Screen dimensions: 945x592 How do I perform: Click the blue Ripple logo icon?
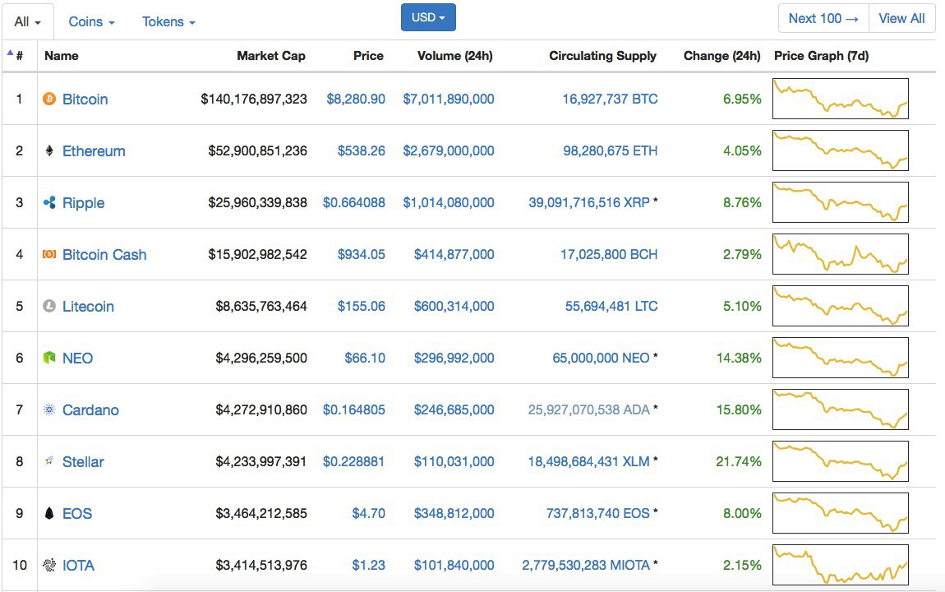pos(49,203)
